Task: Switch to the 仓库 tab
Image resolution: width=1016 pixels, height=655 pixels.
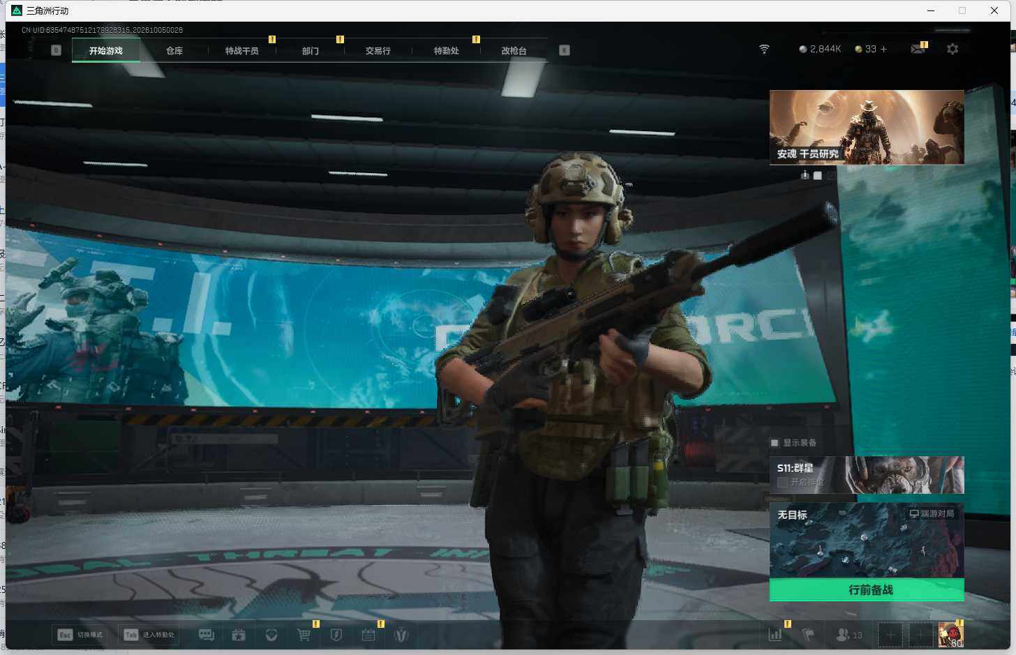Action: (174, 50)
